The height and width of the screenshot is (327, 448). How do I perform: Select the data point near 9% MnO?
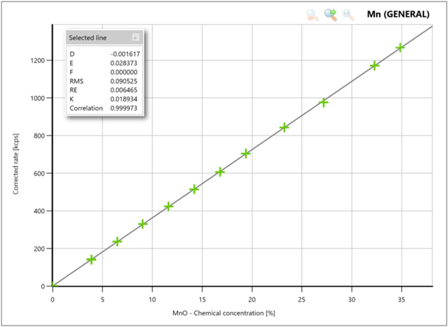142,224
